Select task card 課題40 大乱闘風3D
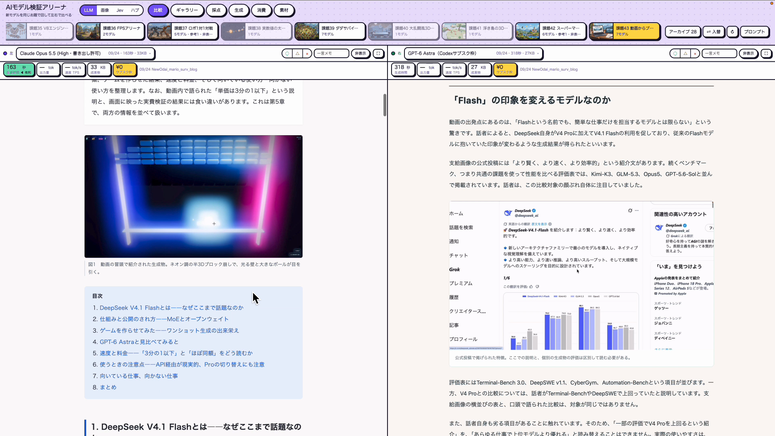775x436 pixels. 404,31
